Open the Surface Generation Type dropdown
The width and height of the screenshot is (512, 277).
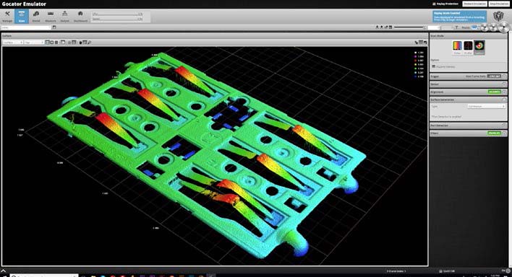pyautogui.click(x=486, y=106)
